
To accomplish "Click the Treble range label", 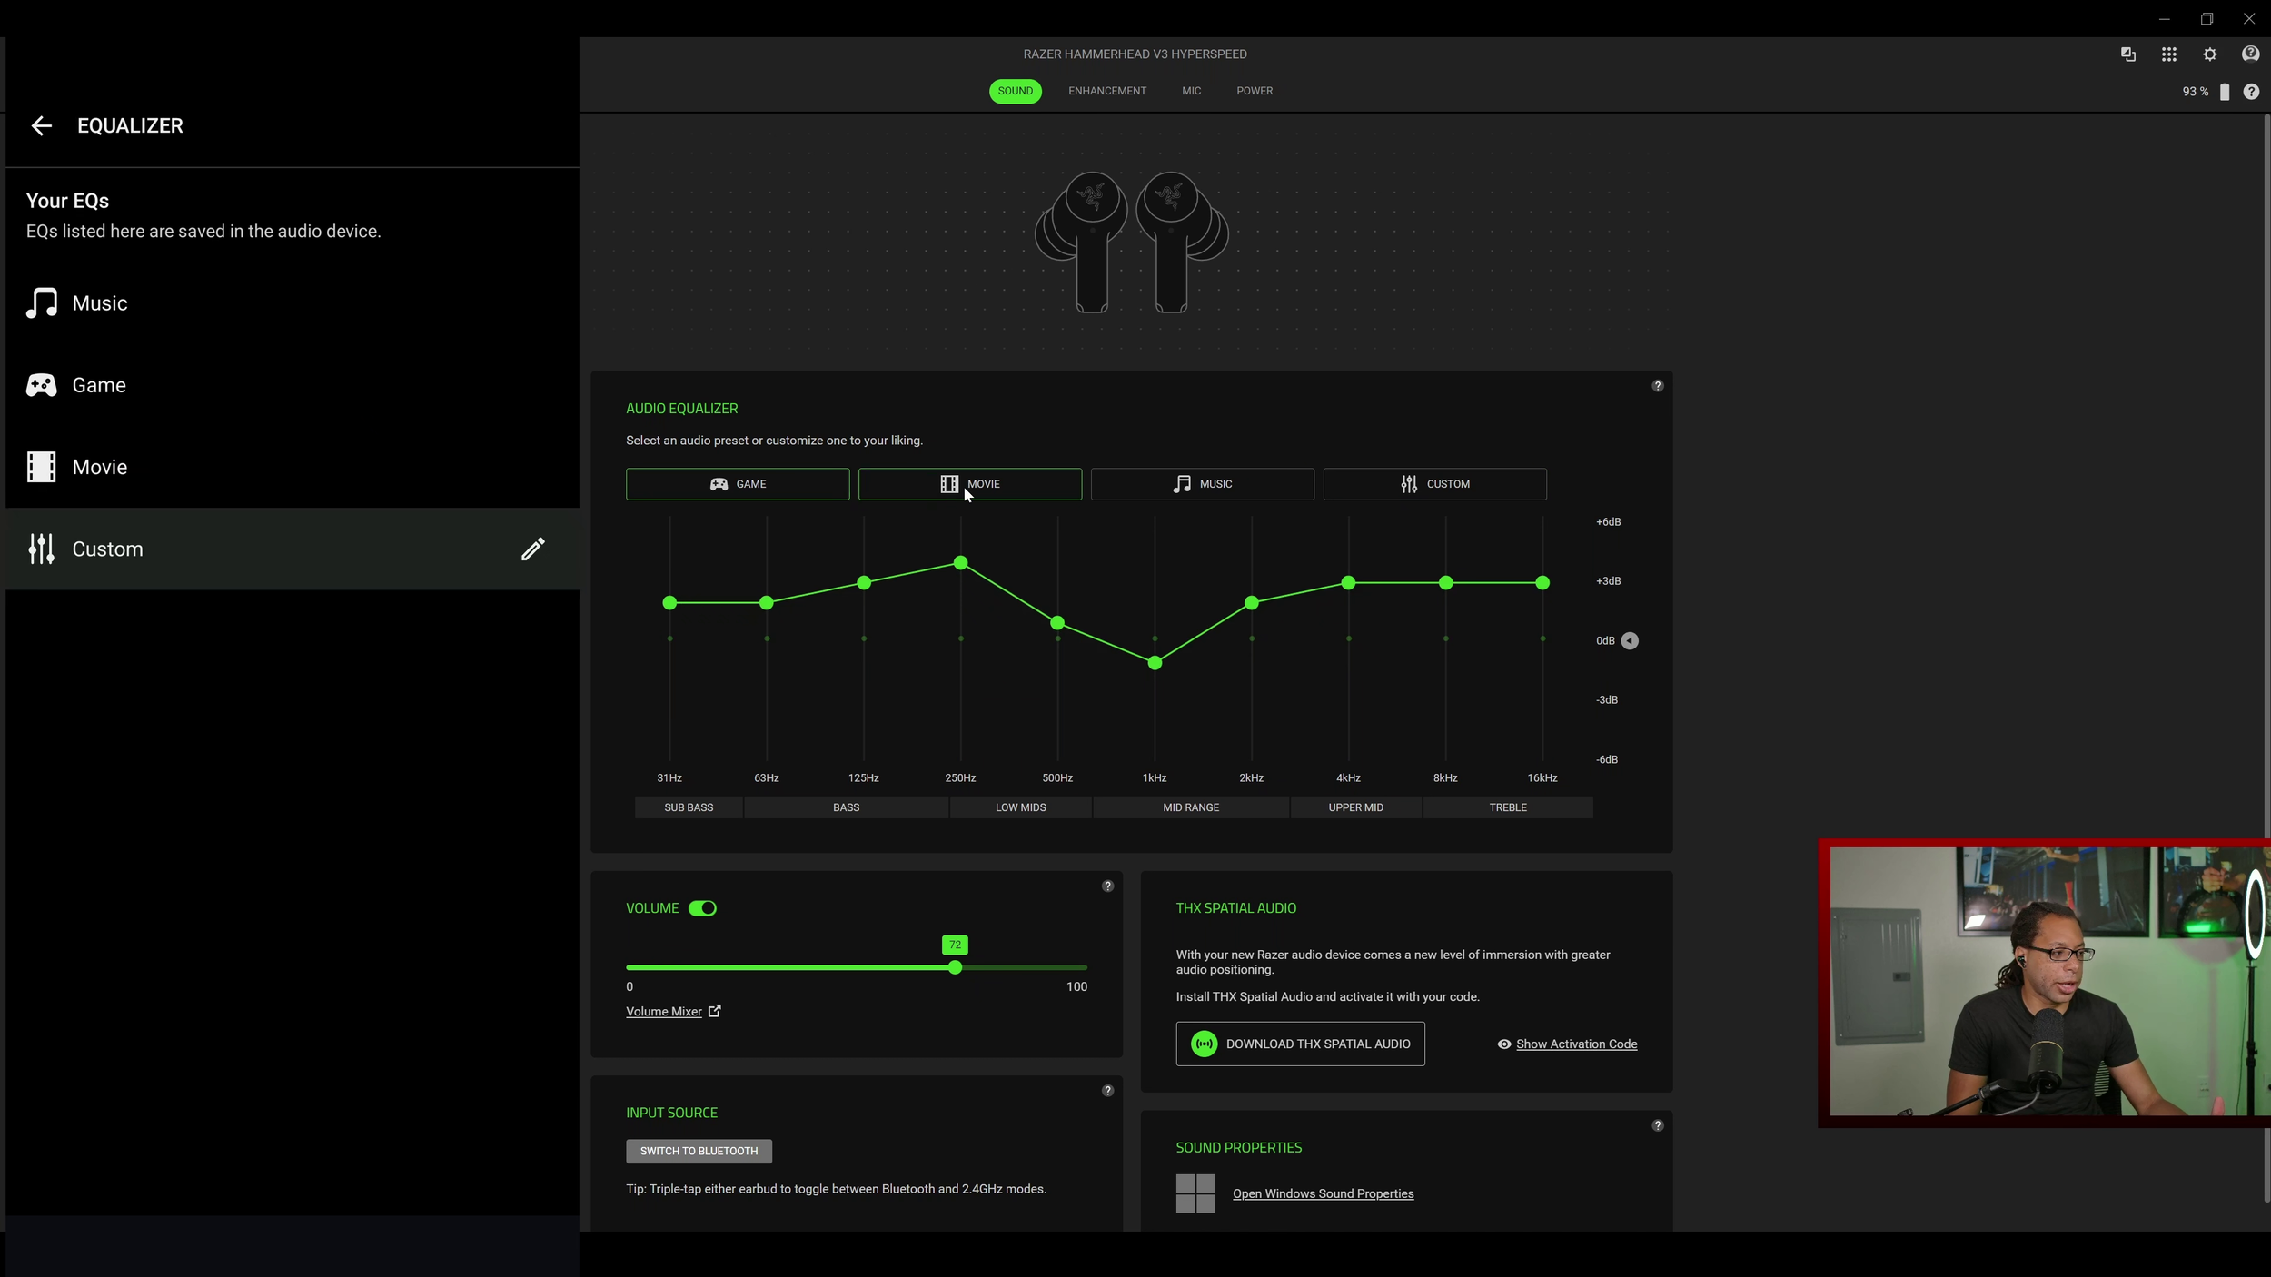I will pyautogui.click(x=1508, y=807).
